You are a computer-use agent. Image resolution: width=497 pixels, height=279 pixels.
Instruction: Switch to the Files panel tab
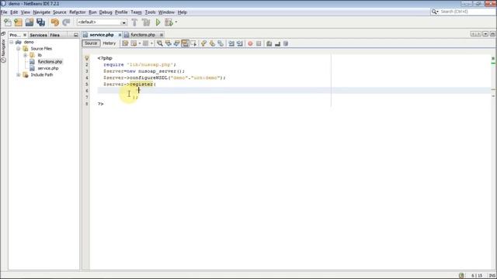click(55, 35)
